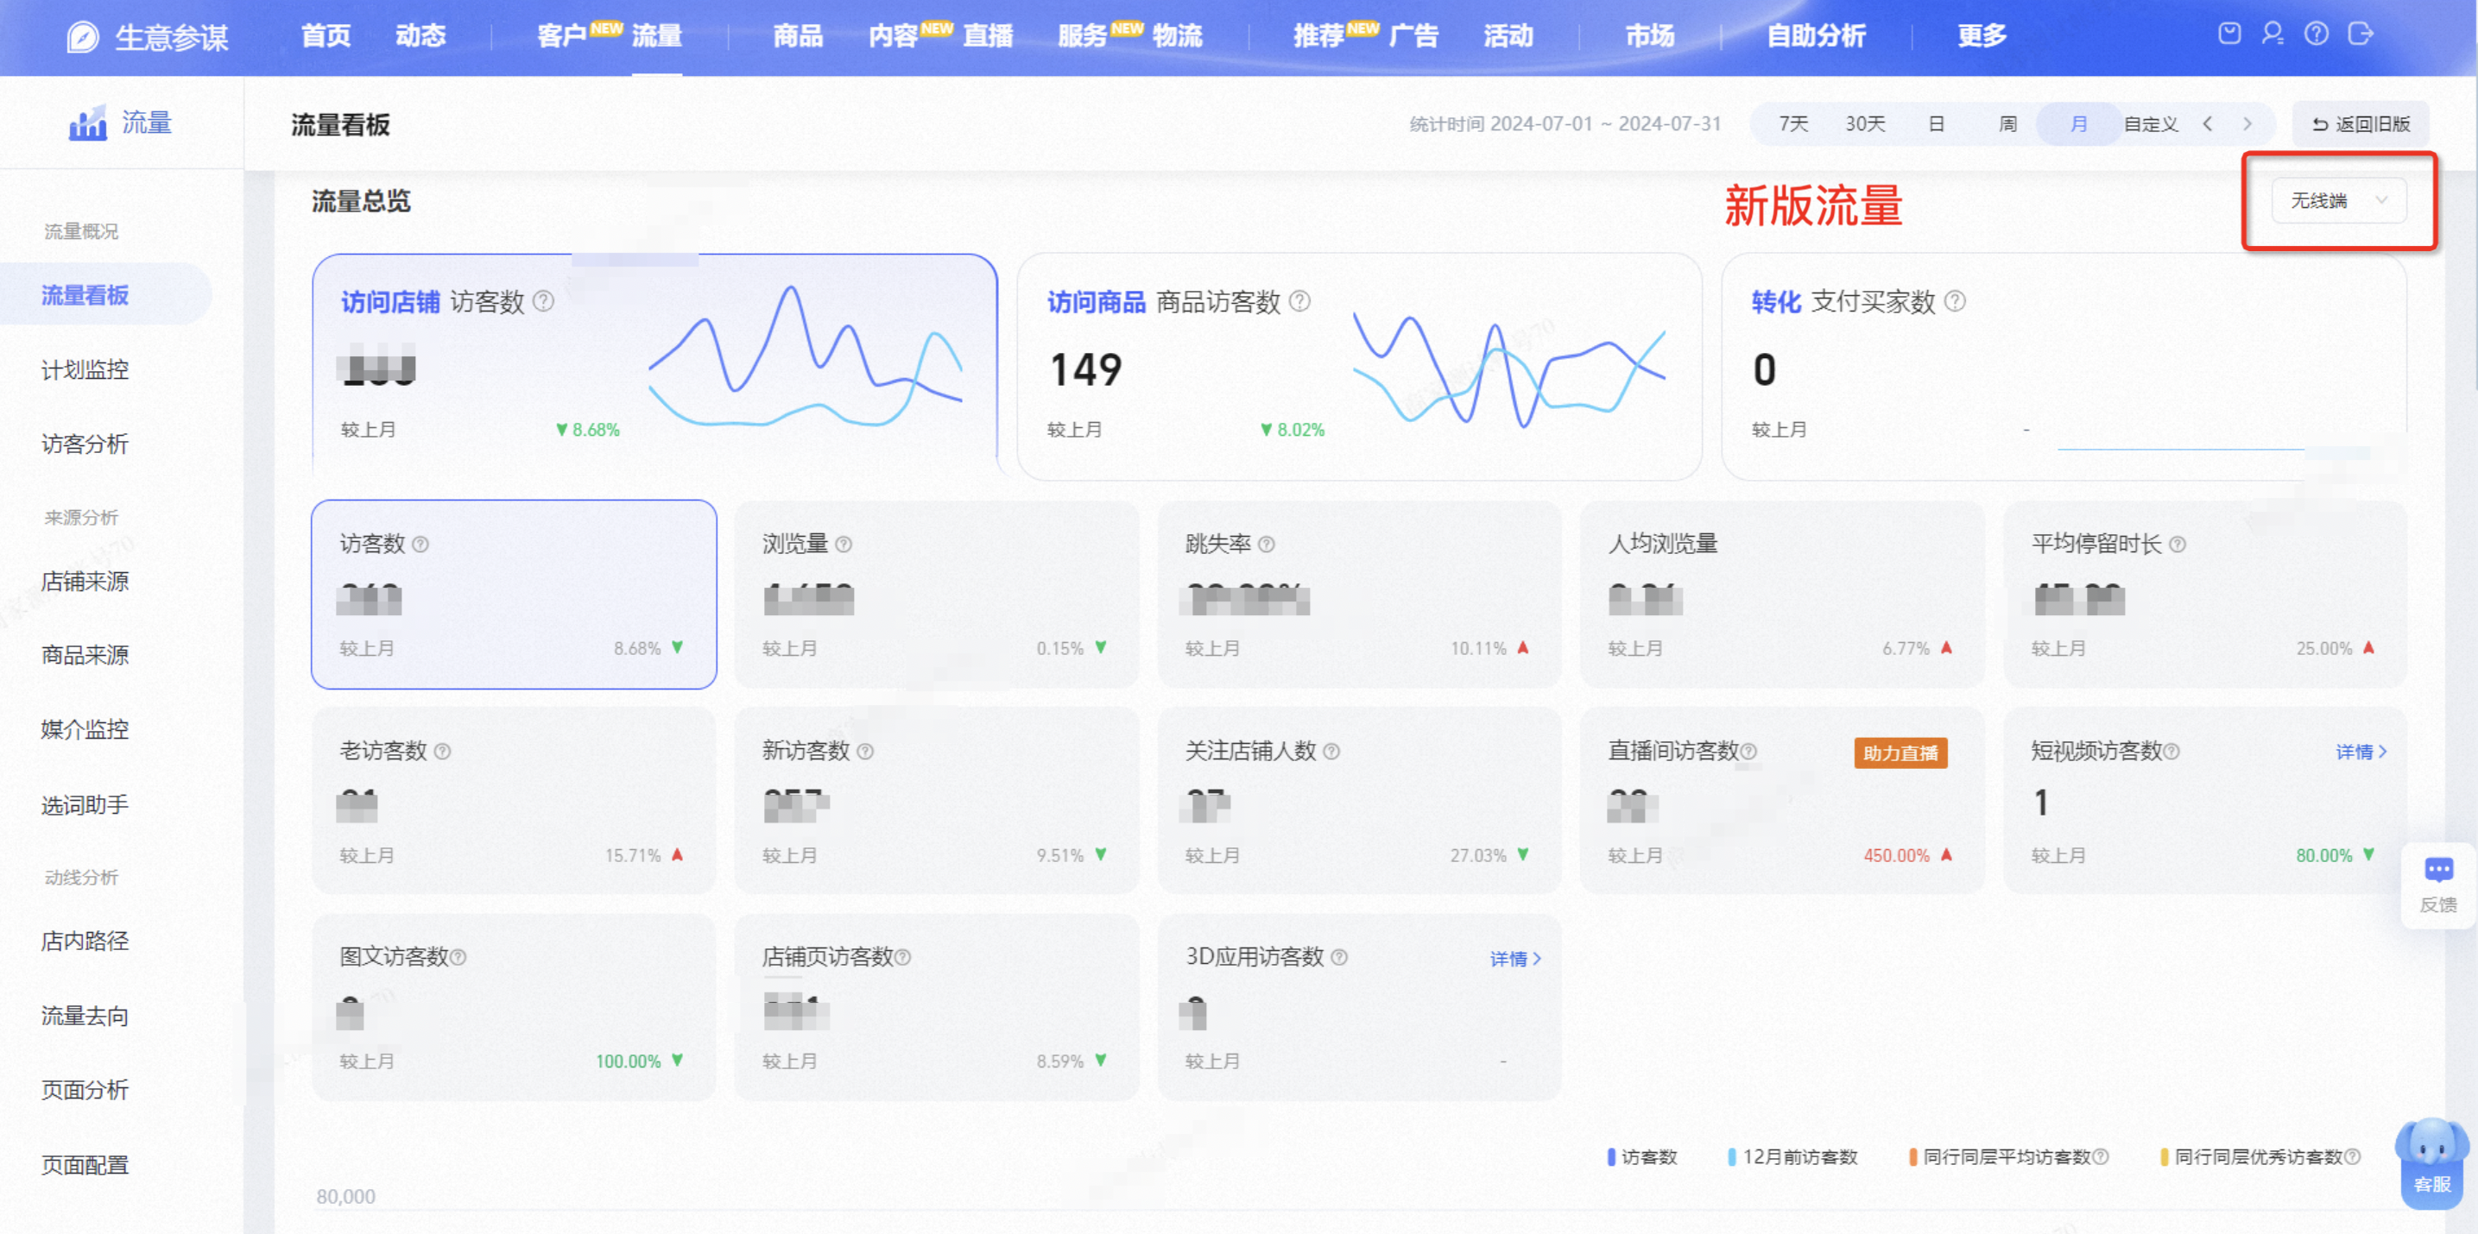Toggle 同行同层平均访客数 legend series

[x=2008, y=1157]
